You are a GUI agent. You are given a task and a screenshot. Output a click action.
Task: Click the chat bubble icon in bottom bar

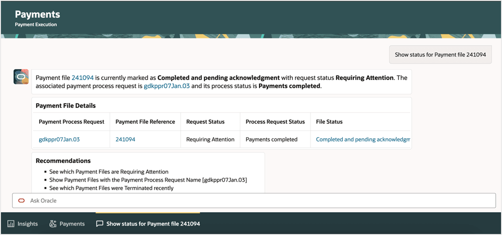click(99, 224)
